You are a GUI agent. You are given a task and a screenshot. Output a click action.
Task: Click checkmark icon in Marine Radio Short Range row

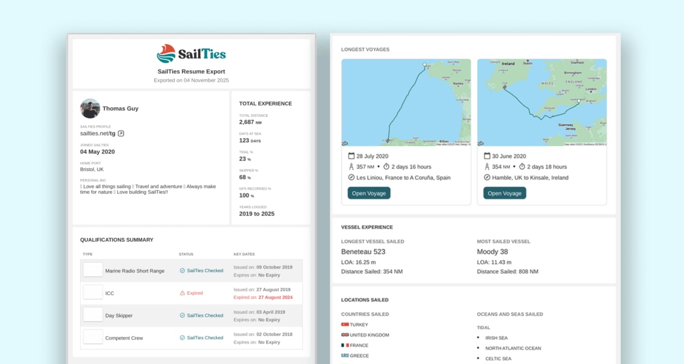pyautogui.click(x=182, y=271)
